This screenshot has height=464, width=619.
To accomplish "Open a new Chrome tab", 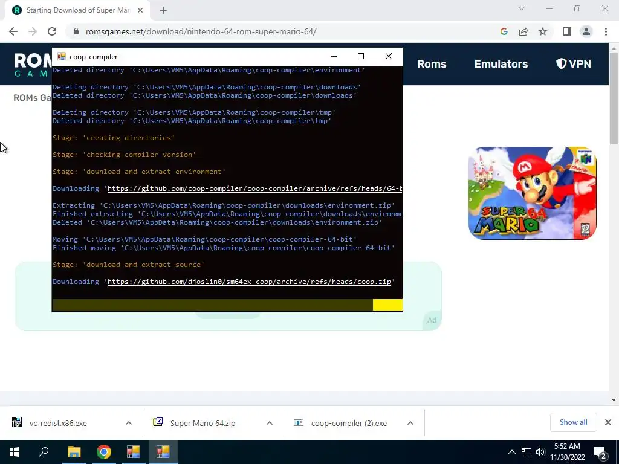I will point(163,10).
